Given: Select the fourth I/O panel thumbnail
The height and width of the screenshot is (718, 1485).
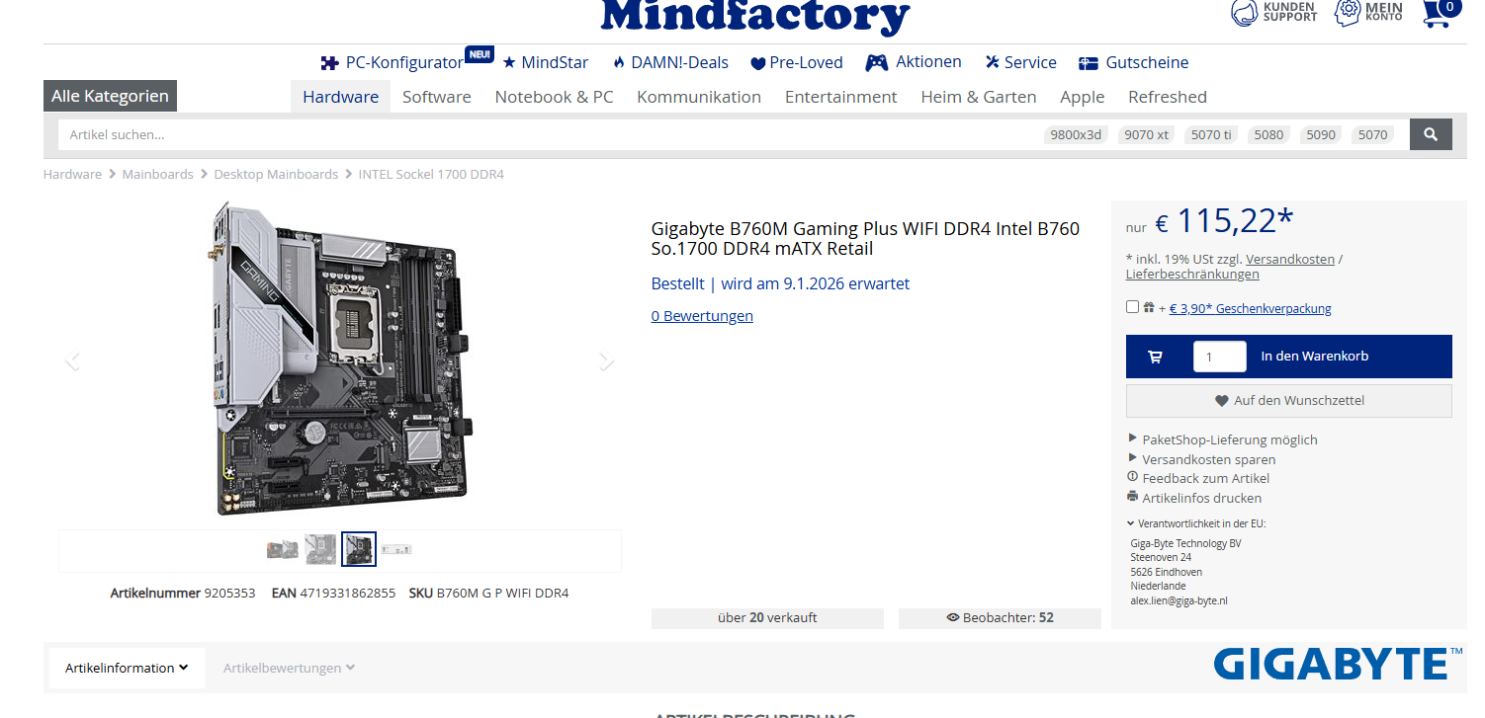Looking at the screenshot, I should (x=396, y=549).
